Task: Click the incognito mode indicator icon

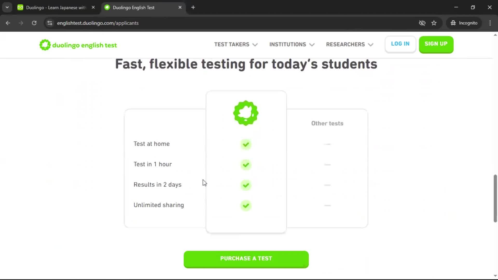Action: pyautogui.click(x=453, y=23)
